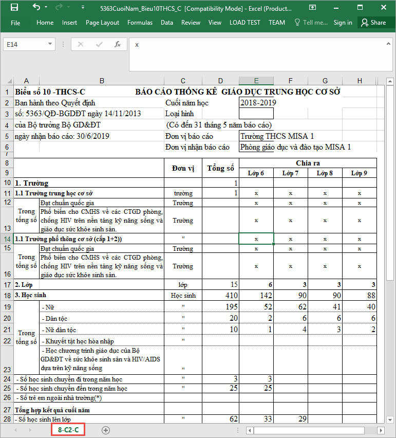This screenshot has height=438, width=396.
Task: Go to next sheet tab arrow
Action: click(x=30, y=430)
